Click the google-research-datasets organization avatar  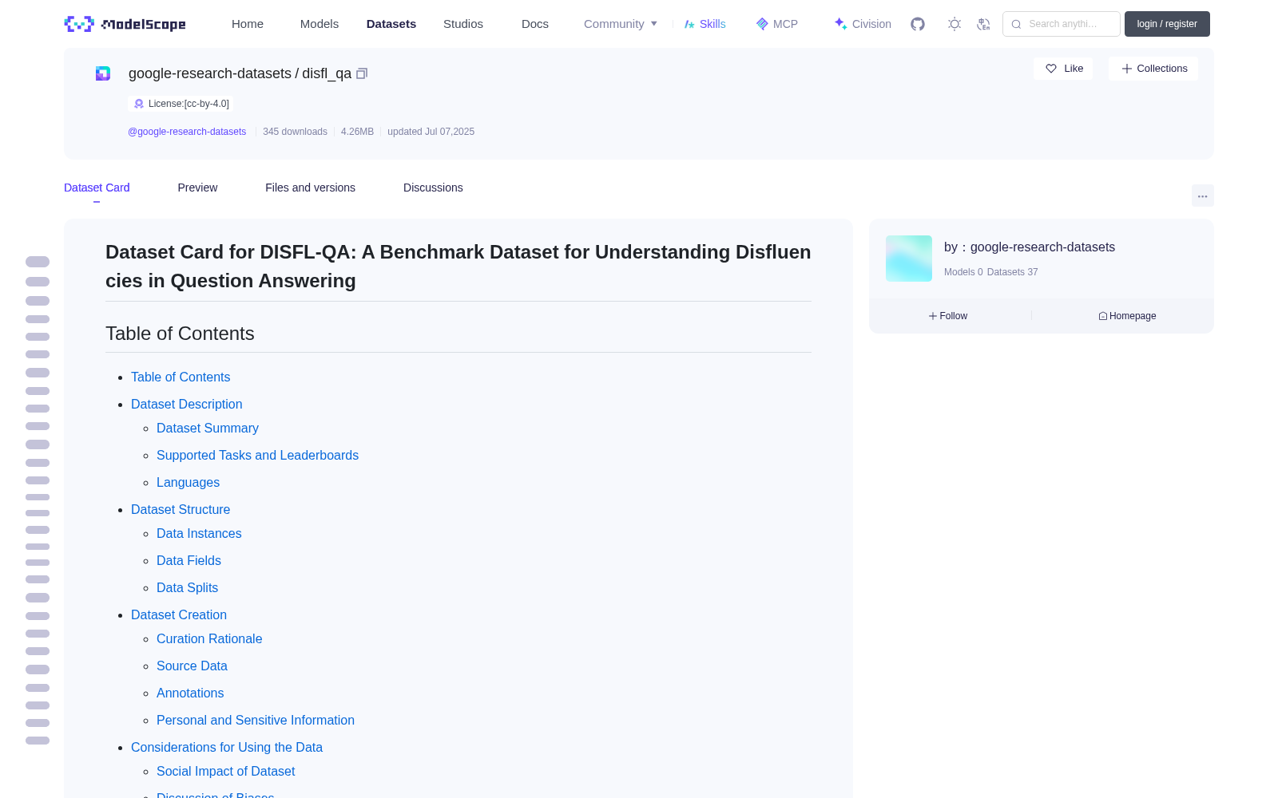pyautogui.click(x=909, y=259)
